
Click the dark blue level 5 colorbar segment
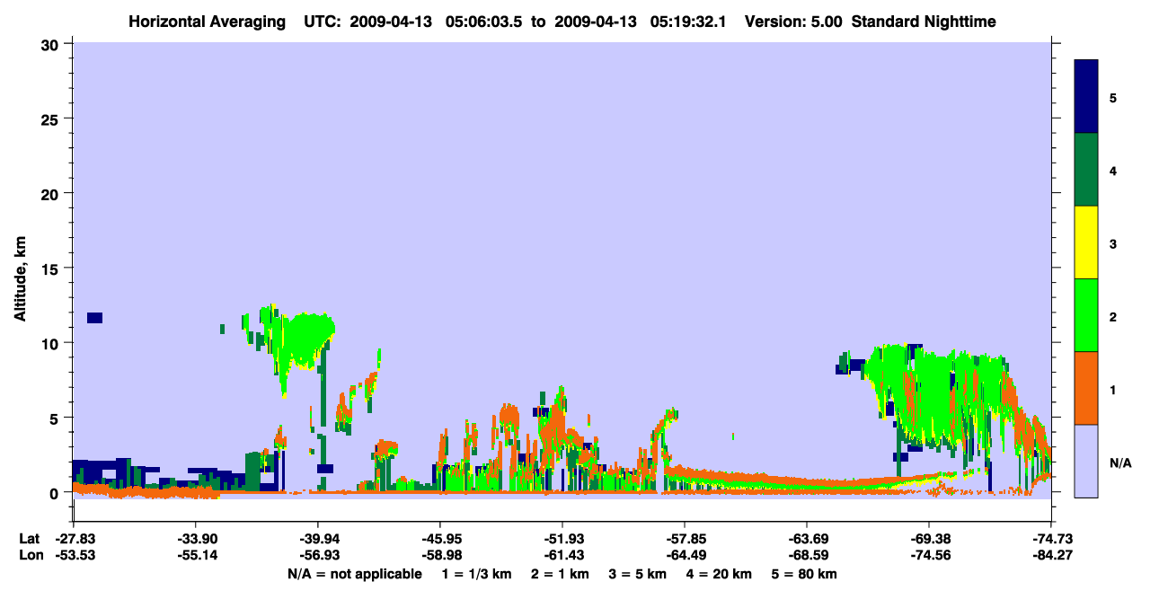coord(1086,97)
